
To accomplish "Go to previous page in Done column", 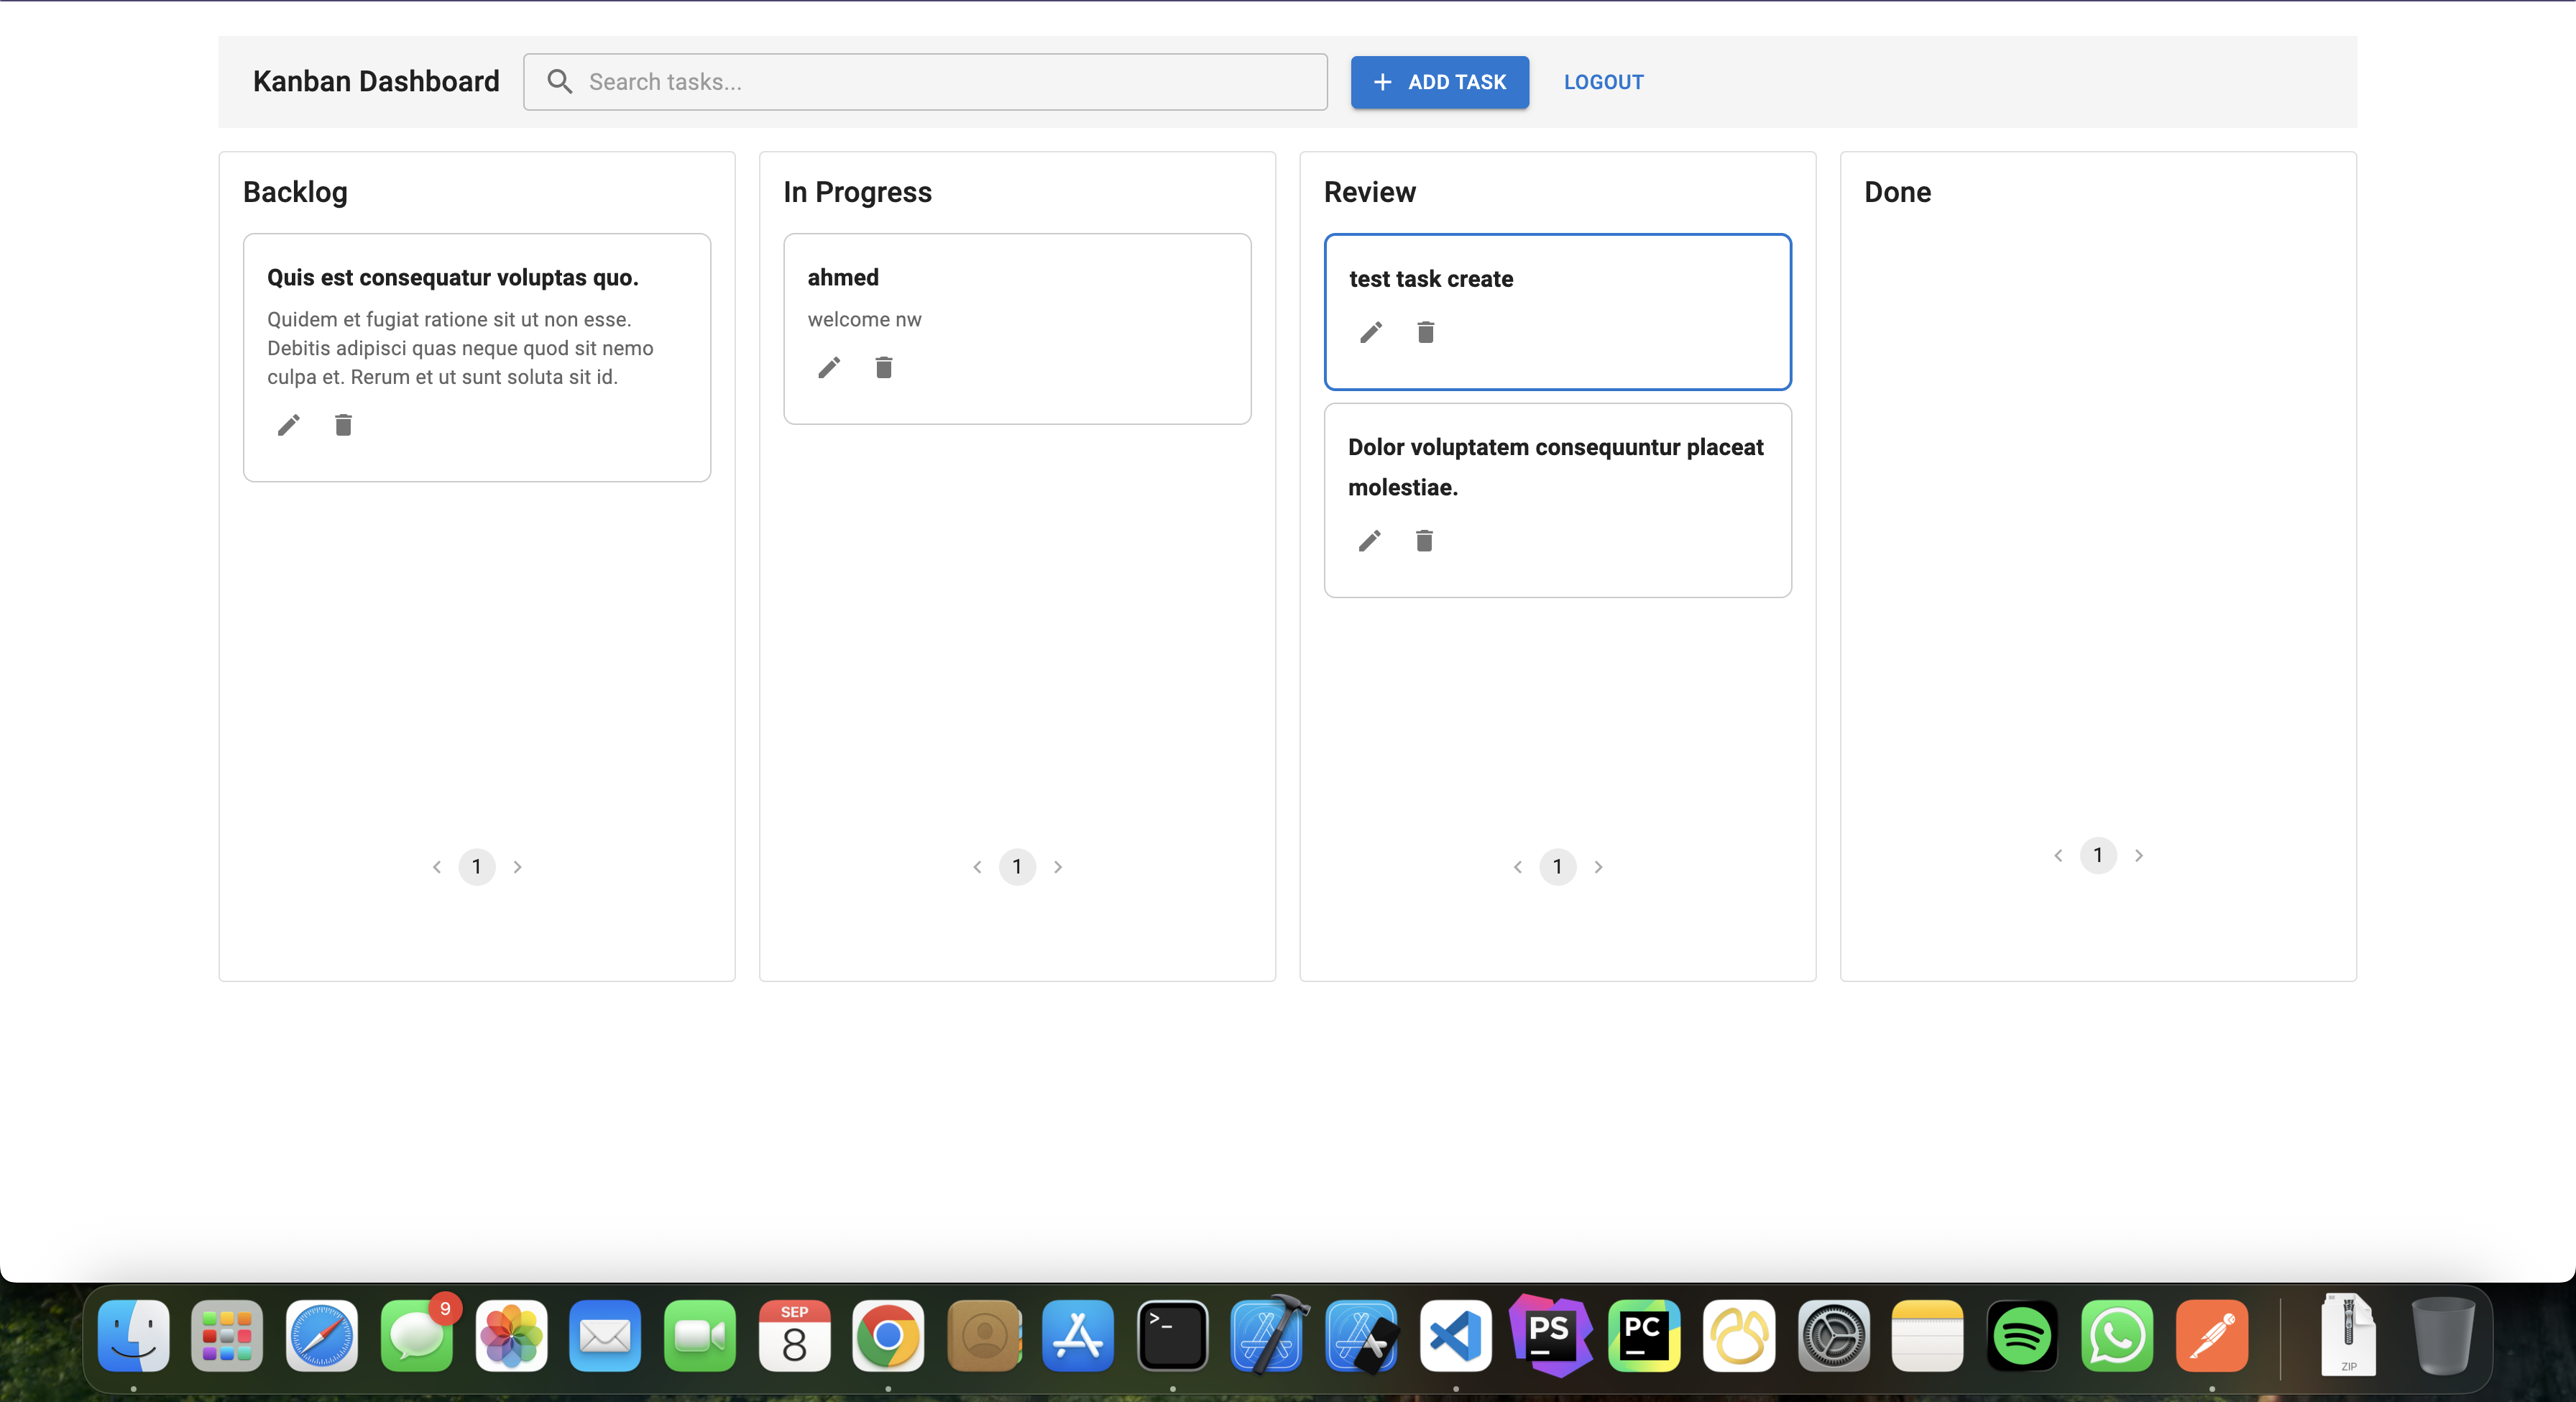I will (x=2058, y=855).
